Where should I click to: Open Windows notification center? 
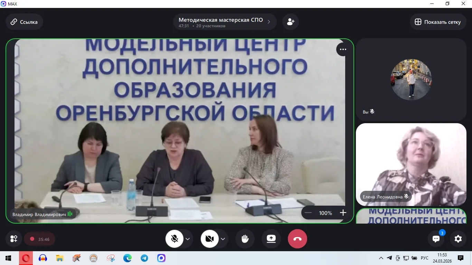click(461, 258)
